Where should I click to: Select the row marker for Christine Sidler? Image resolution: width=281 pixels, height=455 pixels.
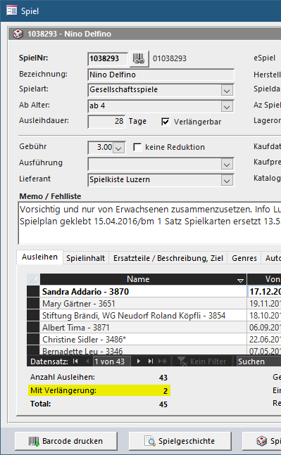[33, 339]
